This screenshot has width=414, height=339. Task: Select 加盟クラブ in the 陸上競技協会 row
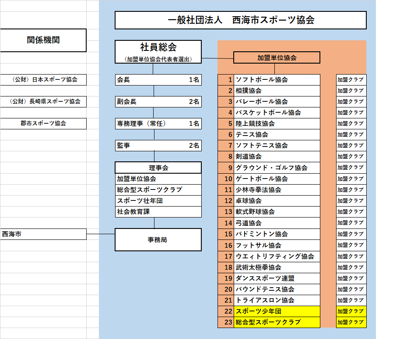pyautogui.click(x=351, y=124)
